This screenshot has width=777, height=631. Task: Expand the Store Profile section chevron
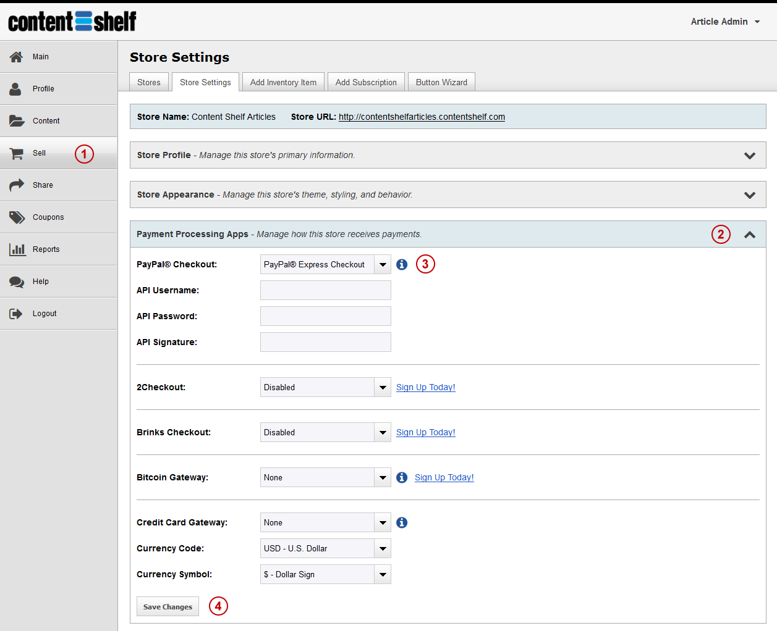(750, 156)
